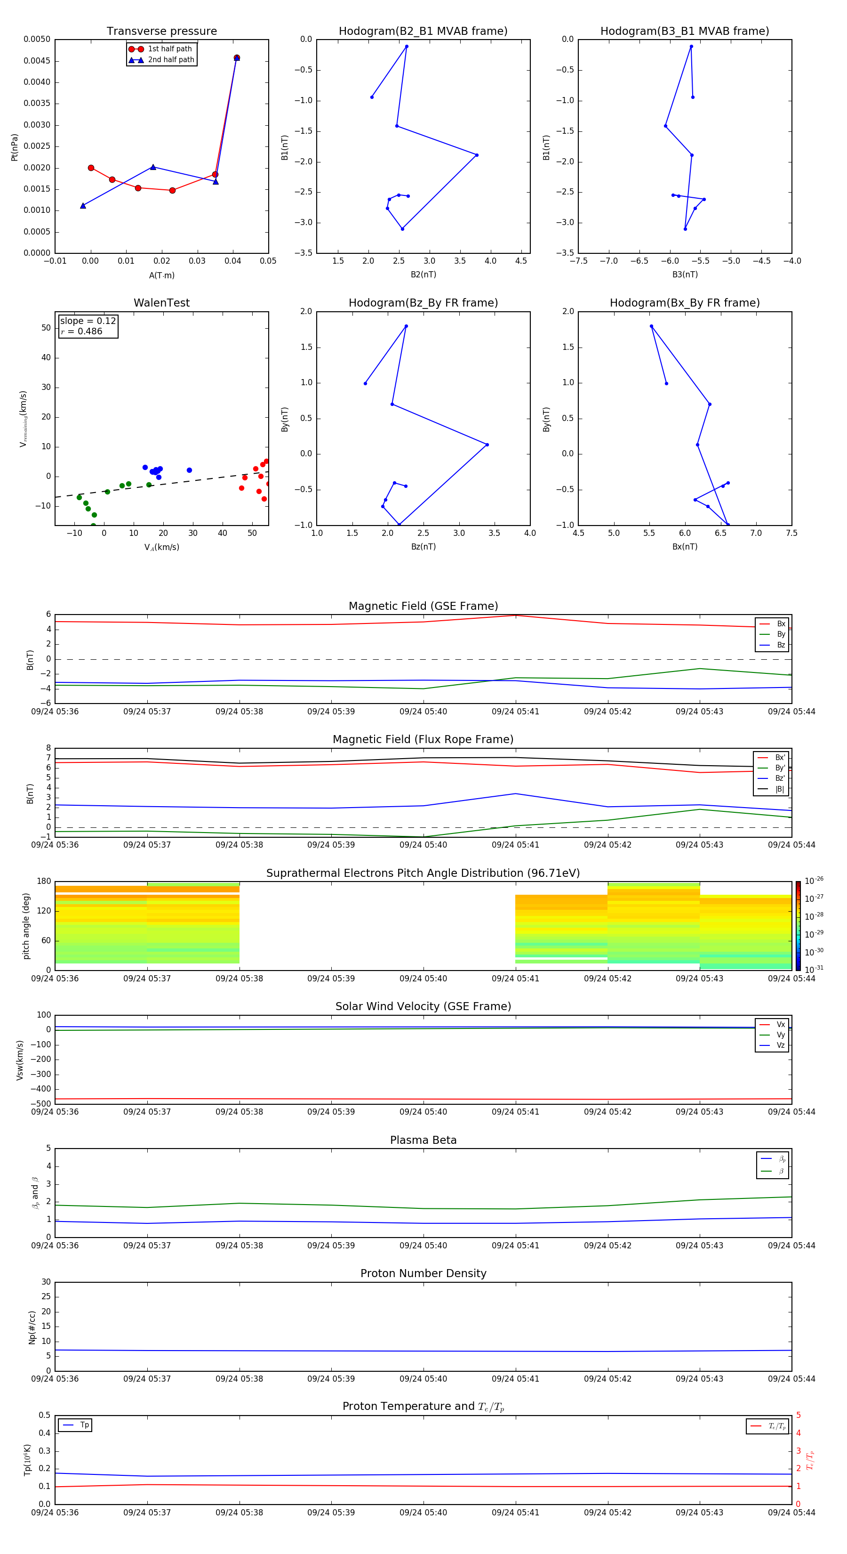Click the orange band in pitch angle heatmap
This screenshot has height=1554, width=847.
pos(147,889)
